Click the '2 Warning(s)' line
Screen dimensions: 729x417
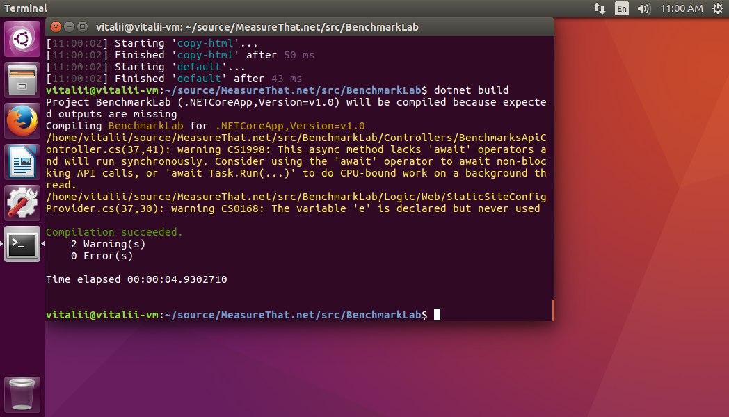[108, 244]
